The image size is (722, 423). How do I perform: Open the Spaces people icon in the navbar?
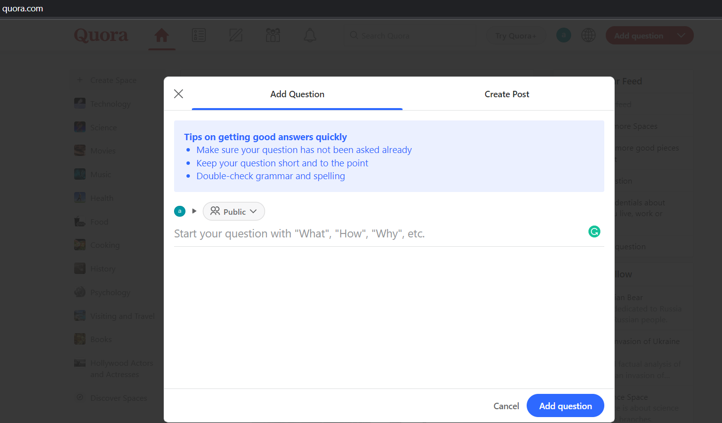(x=273, y=35)
